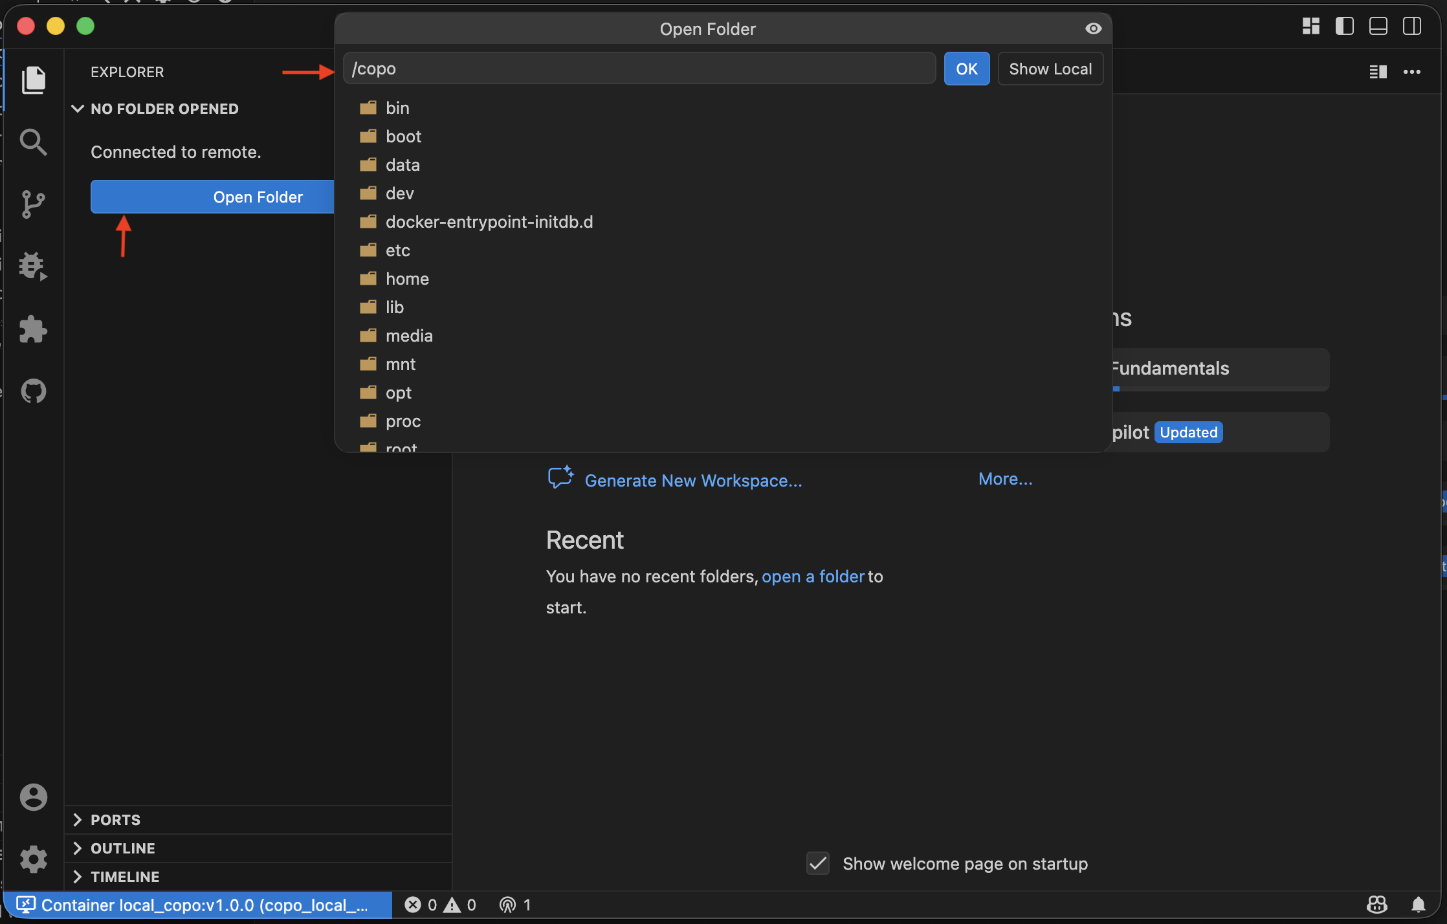Toggle the bottom panel layout button
This screenshot has height=924, width=1447.
(x=1378, y=26)
